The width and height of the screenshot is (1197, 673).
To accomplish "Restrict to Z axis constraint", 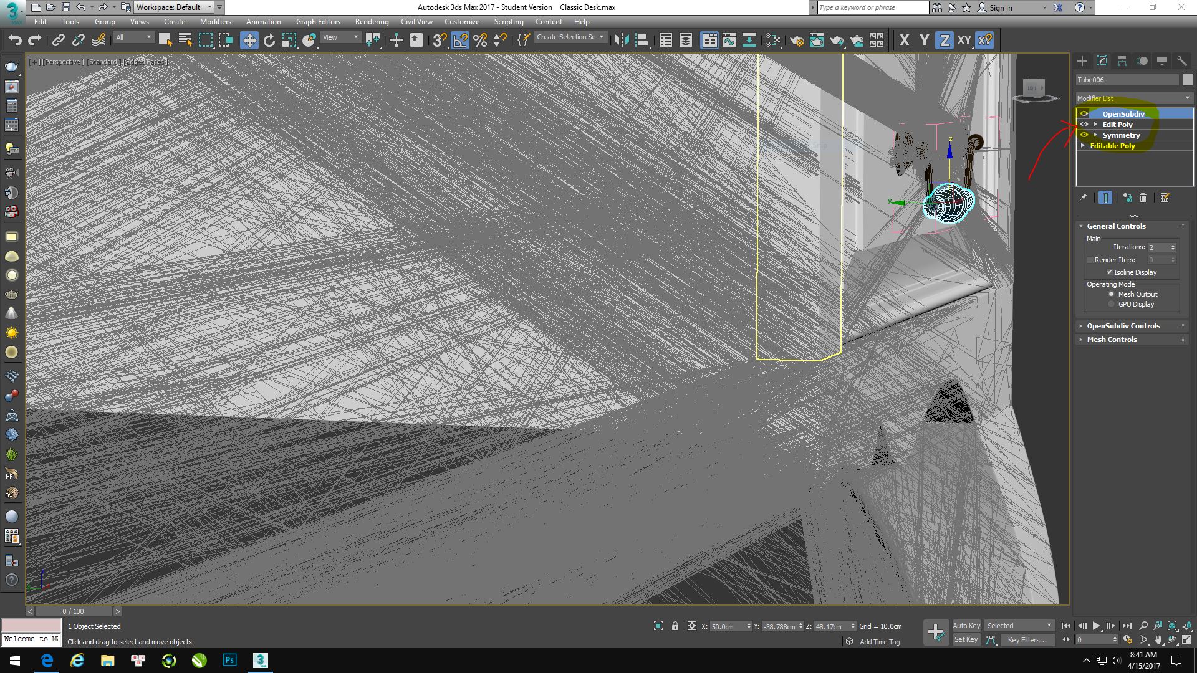I will point(944,41).
